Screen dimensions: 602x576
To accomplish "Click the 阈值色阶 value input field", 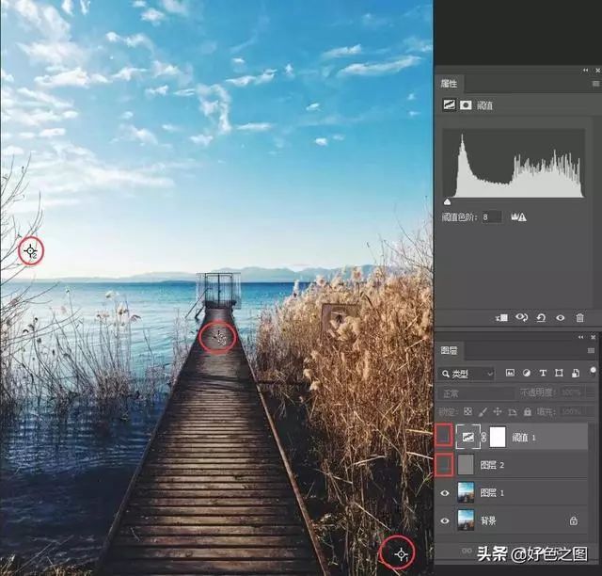I will [x=490, y=216].
